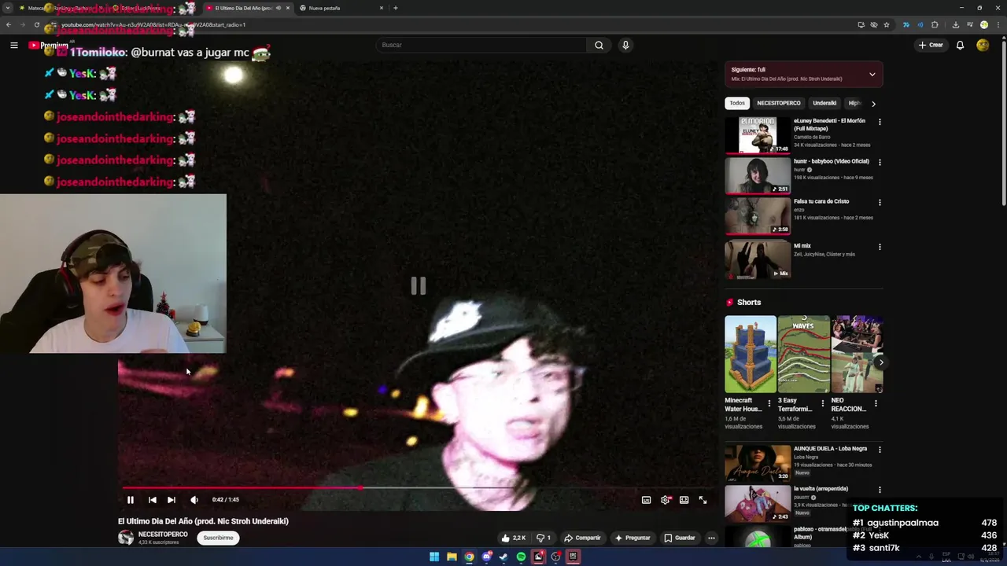
Task: Bookmark this page with the star icon
Action: 887,24
